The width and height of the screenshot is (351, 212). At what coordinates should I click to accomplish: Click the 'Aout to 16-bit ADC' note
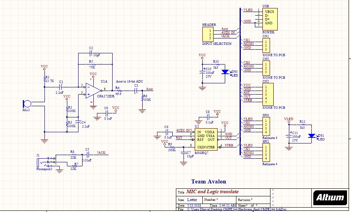coord(129,81)
